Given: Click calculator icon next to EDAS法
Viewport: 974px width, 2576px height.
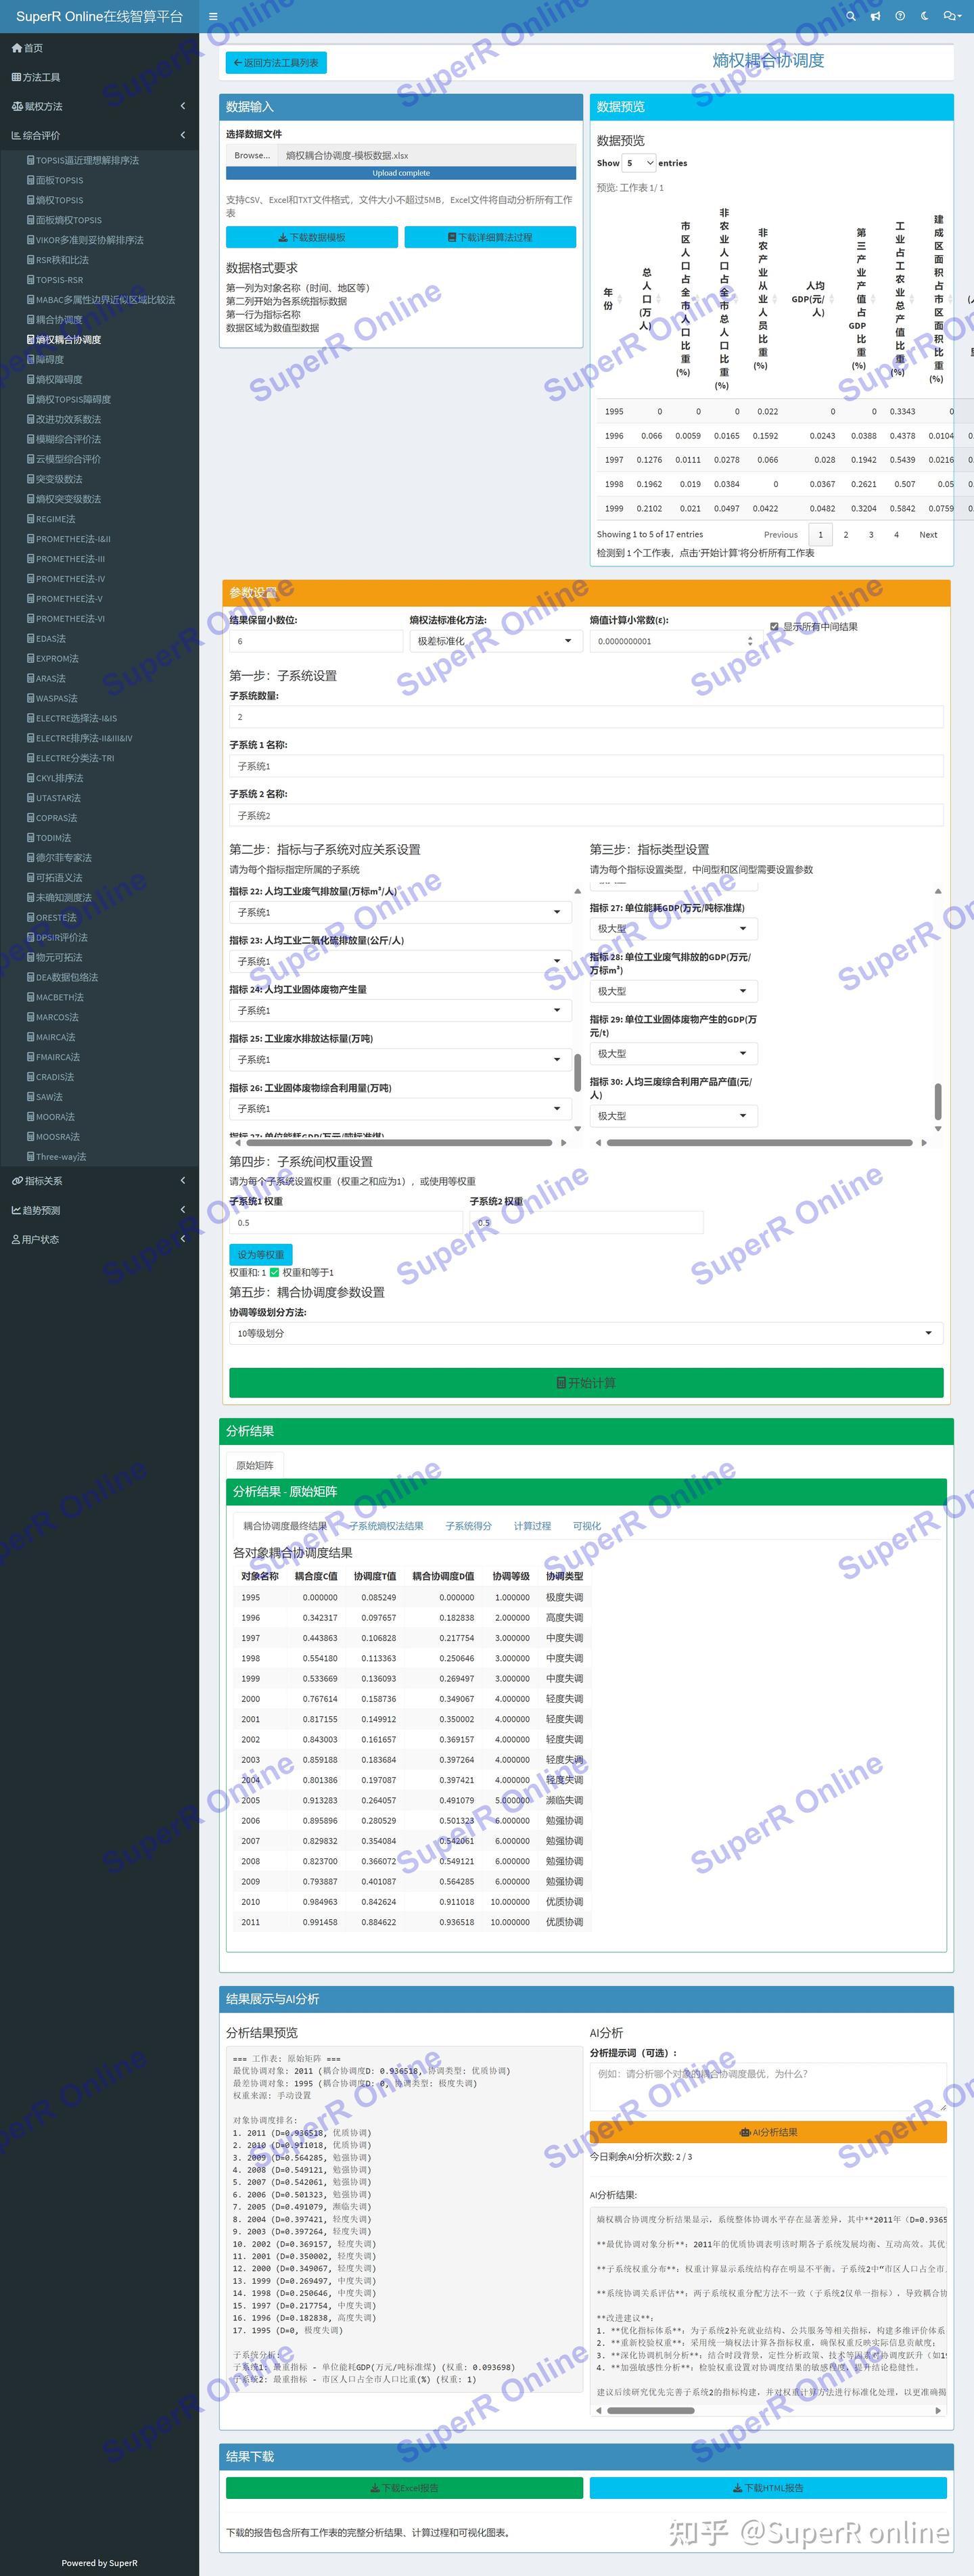Looking at the screenshot, I should click(31, 638).
